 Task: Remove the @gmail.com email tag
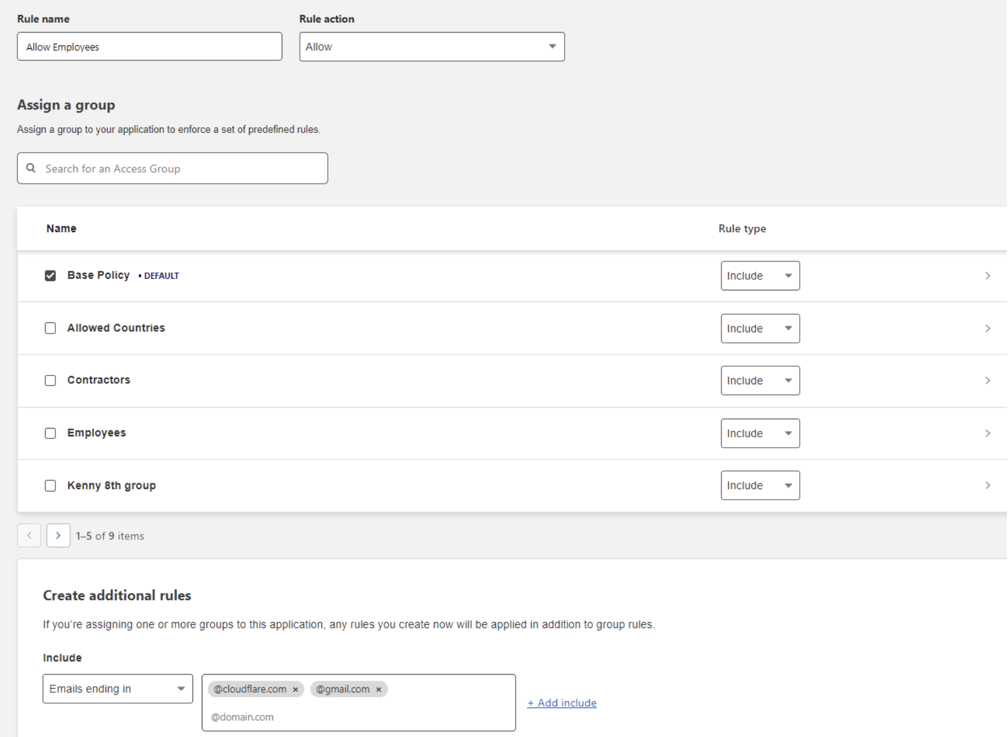click(379, 689)
